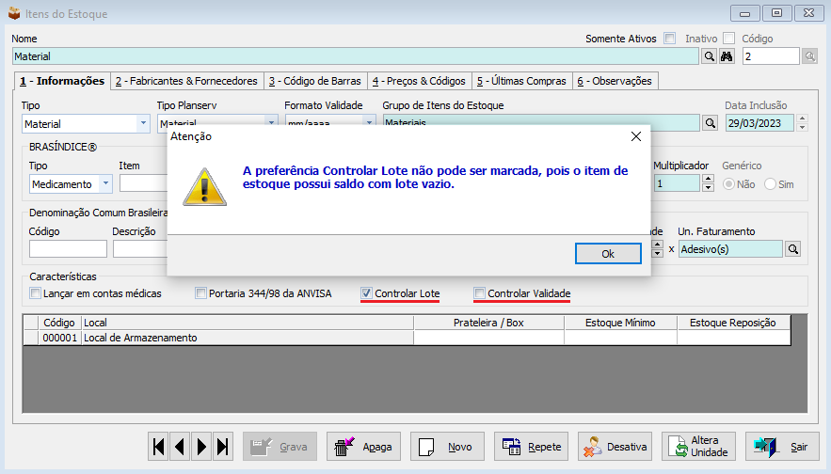Click the Estoque Reposição column header
Screen dimensions: 831x474
733,323
